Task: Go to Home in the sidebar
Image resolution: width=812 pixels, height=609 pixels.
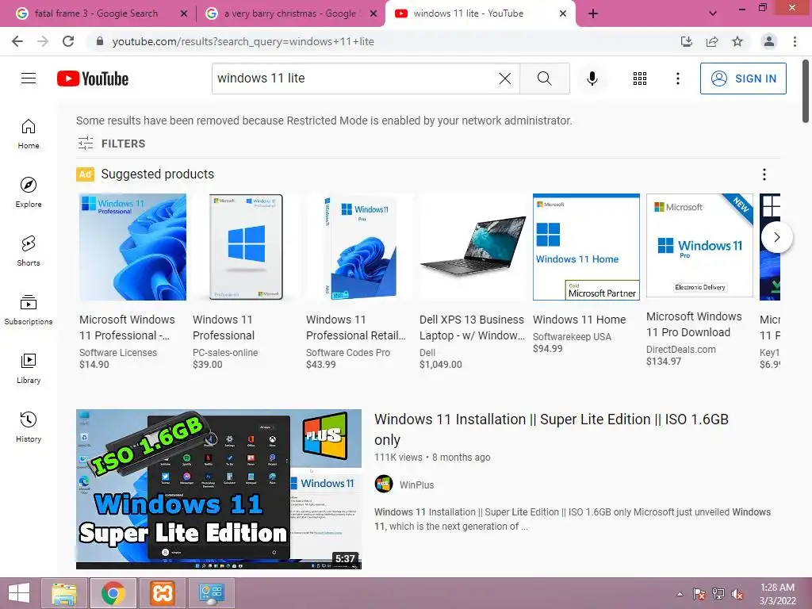Action: (29, 134)
